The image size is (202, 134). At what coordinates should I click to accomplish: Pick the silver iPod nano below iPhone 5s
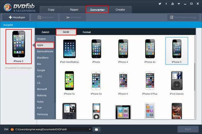(96, 111)
